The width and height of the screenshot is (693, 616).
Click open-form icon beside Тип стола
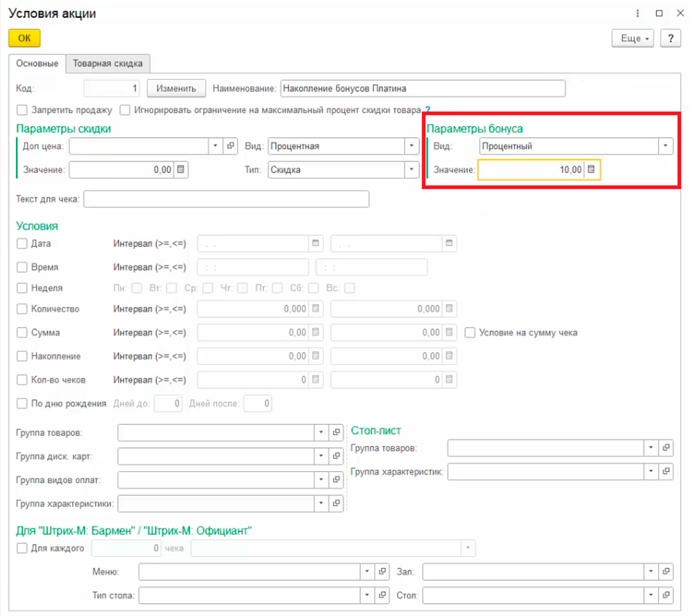tap(381, 595)
